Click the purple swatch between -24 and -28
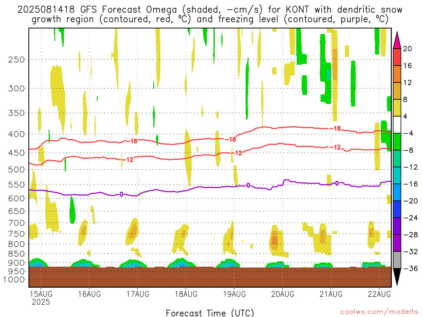422x317 pixels. [397, 226]
